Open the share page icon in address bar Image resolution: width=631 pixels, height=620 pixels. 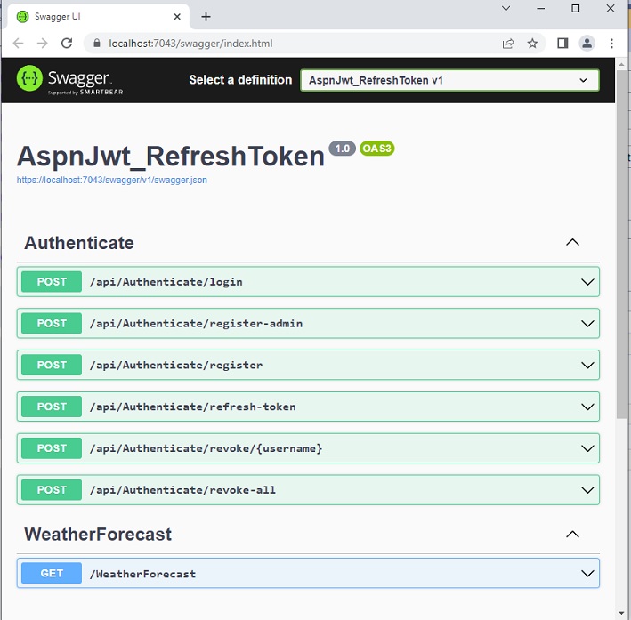click(508, 43)
